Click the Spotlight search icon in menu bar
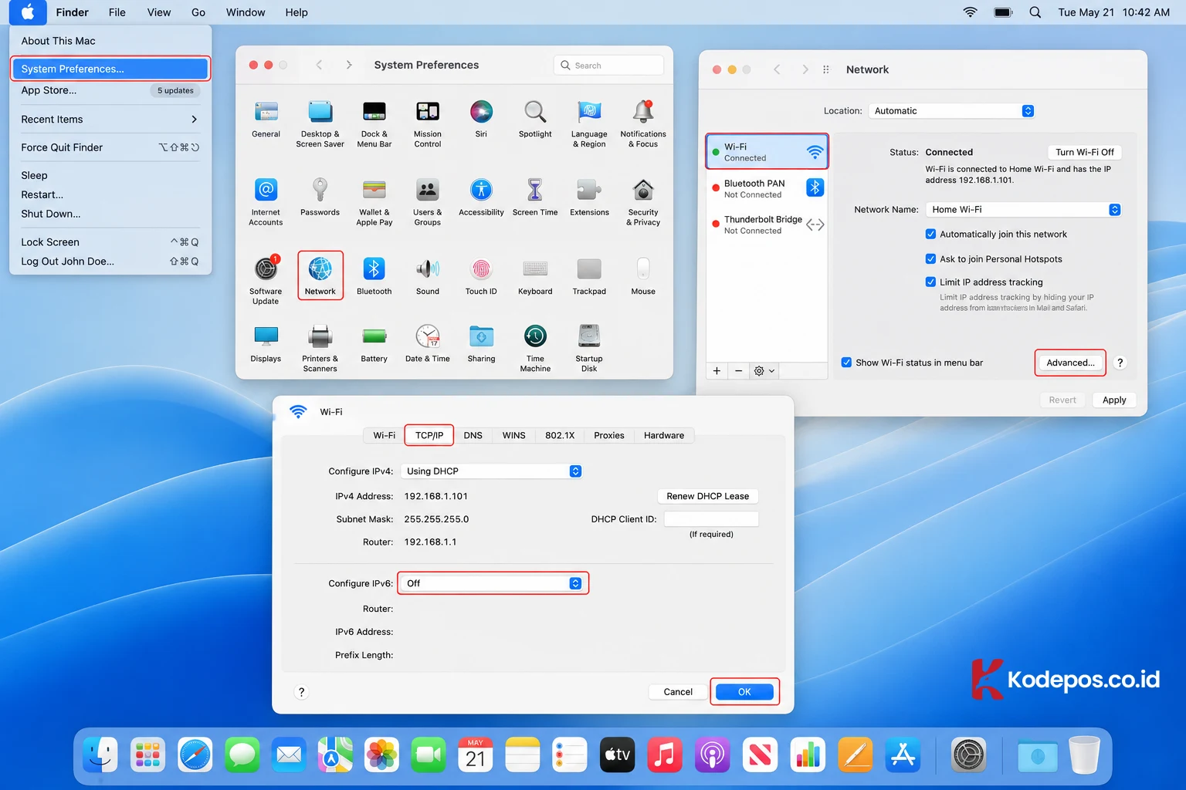The image size is (1186, 790). click(1035, 12)
